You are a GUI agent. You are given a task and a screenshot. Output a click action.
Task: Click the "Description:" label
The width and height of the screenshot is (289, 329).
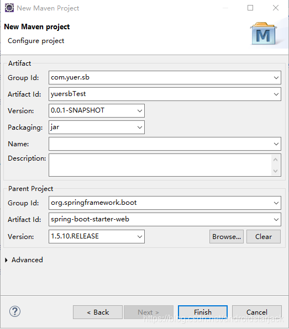click(27, 158)
